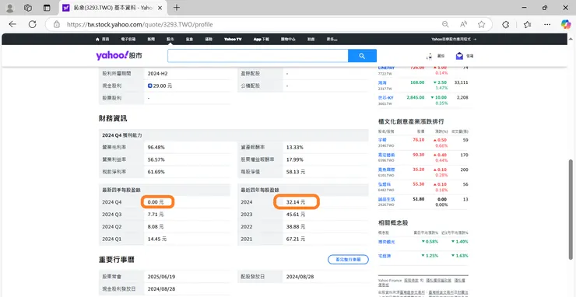Open Yahoo奇摩股市應用程式 link

coord(454,39)
